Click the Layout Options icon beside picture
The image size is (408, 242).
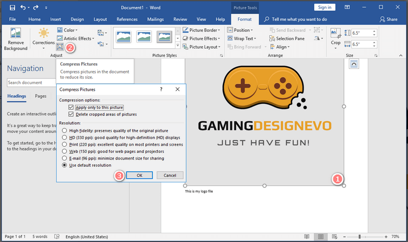click(x=354, y=63)
